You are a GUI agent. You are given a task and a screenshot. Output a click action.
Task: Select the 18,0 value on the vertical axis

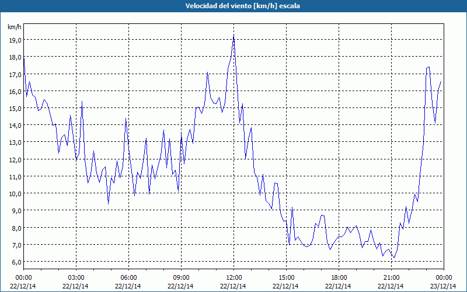pos(15,57)
